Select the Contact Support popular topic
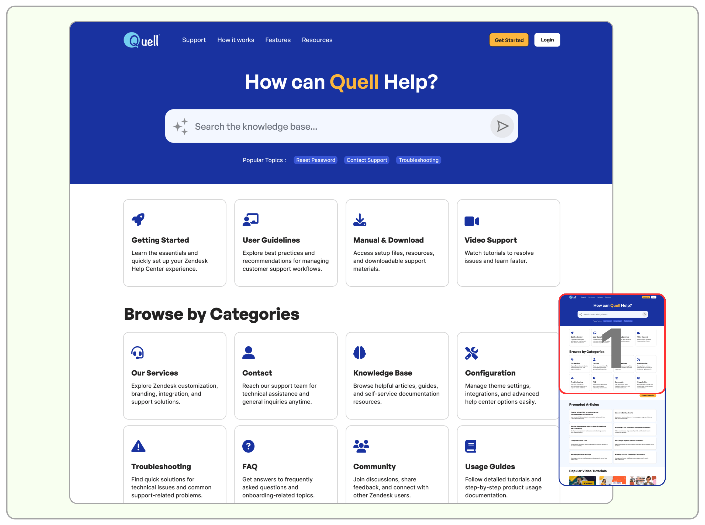705x525 pixels. point(367,160)
